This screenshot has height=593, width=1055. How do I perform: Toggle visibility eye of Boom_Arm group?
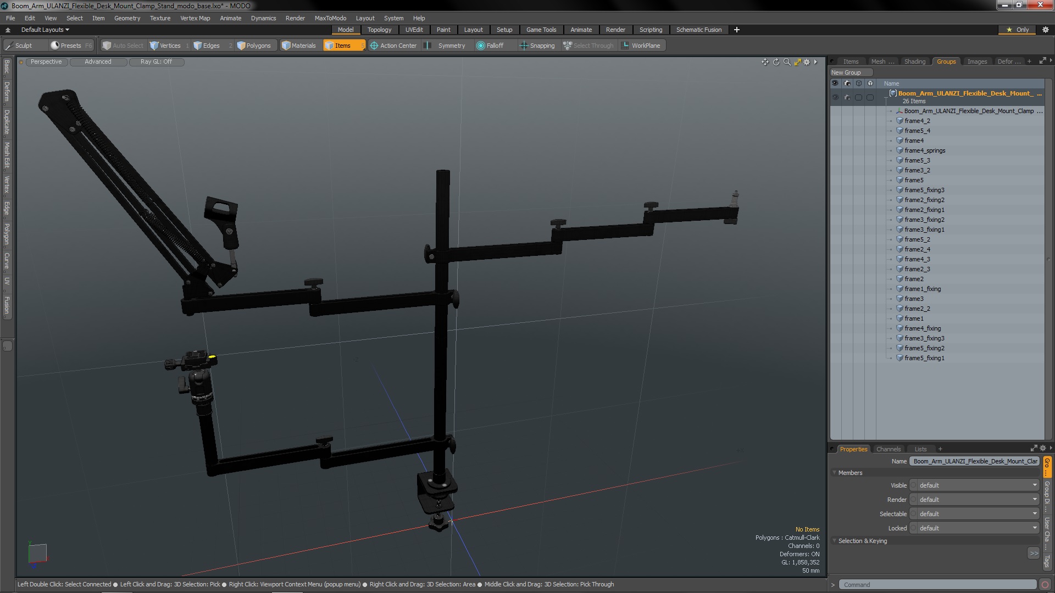835,97
